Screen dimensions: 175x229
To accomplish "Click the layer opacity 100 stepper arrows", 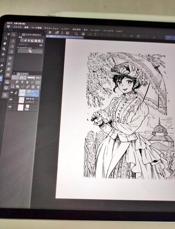I will (x=40, y=78).
